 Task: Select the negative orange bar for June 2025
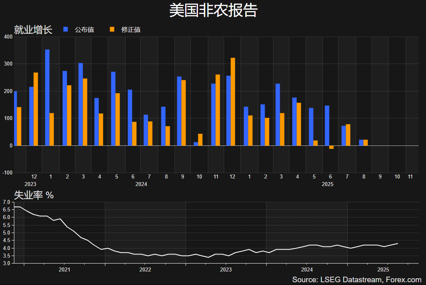[331, 147]
